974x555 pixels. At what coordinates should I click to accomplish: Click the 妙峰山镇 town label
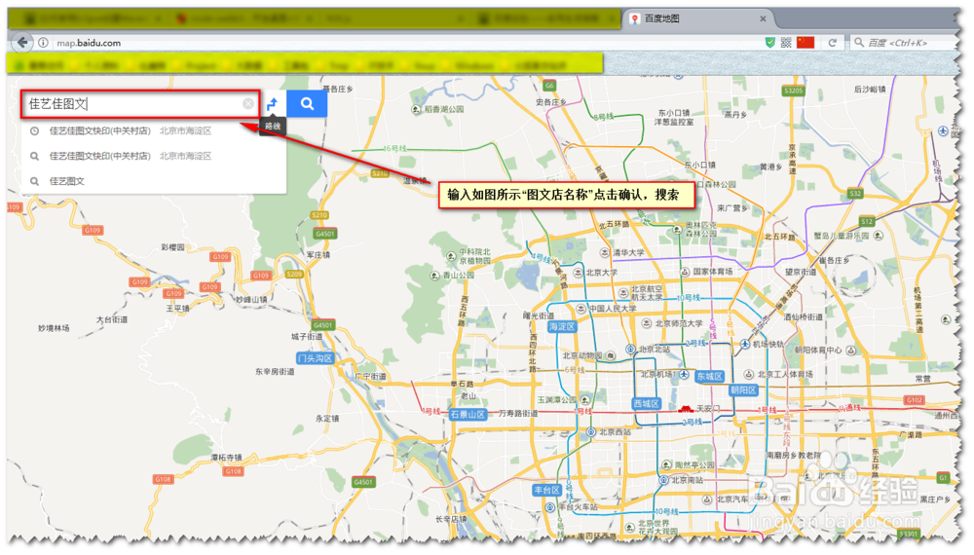coord(251,300)
